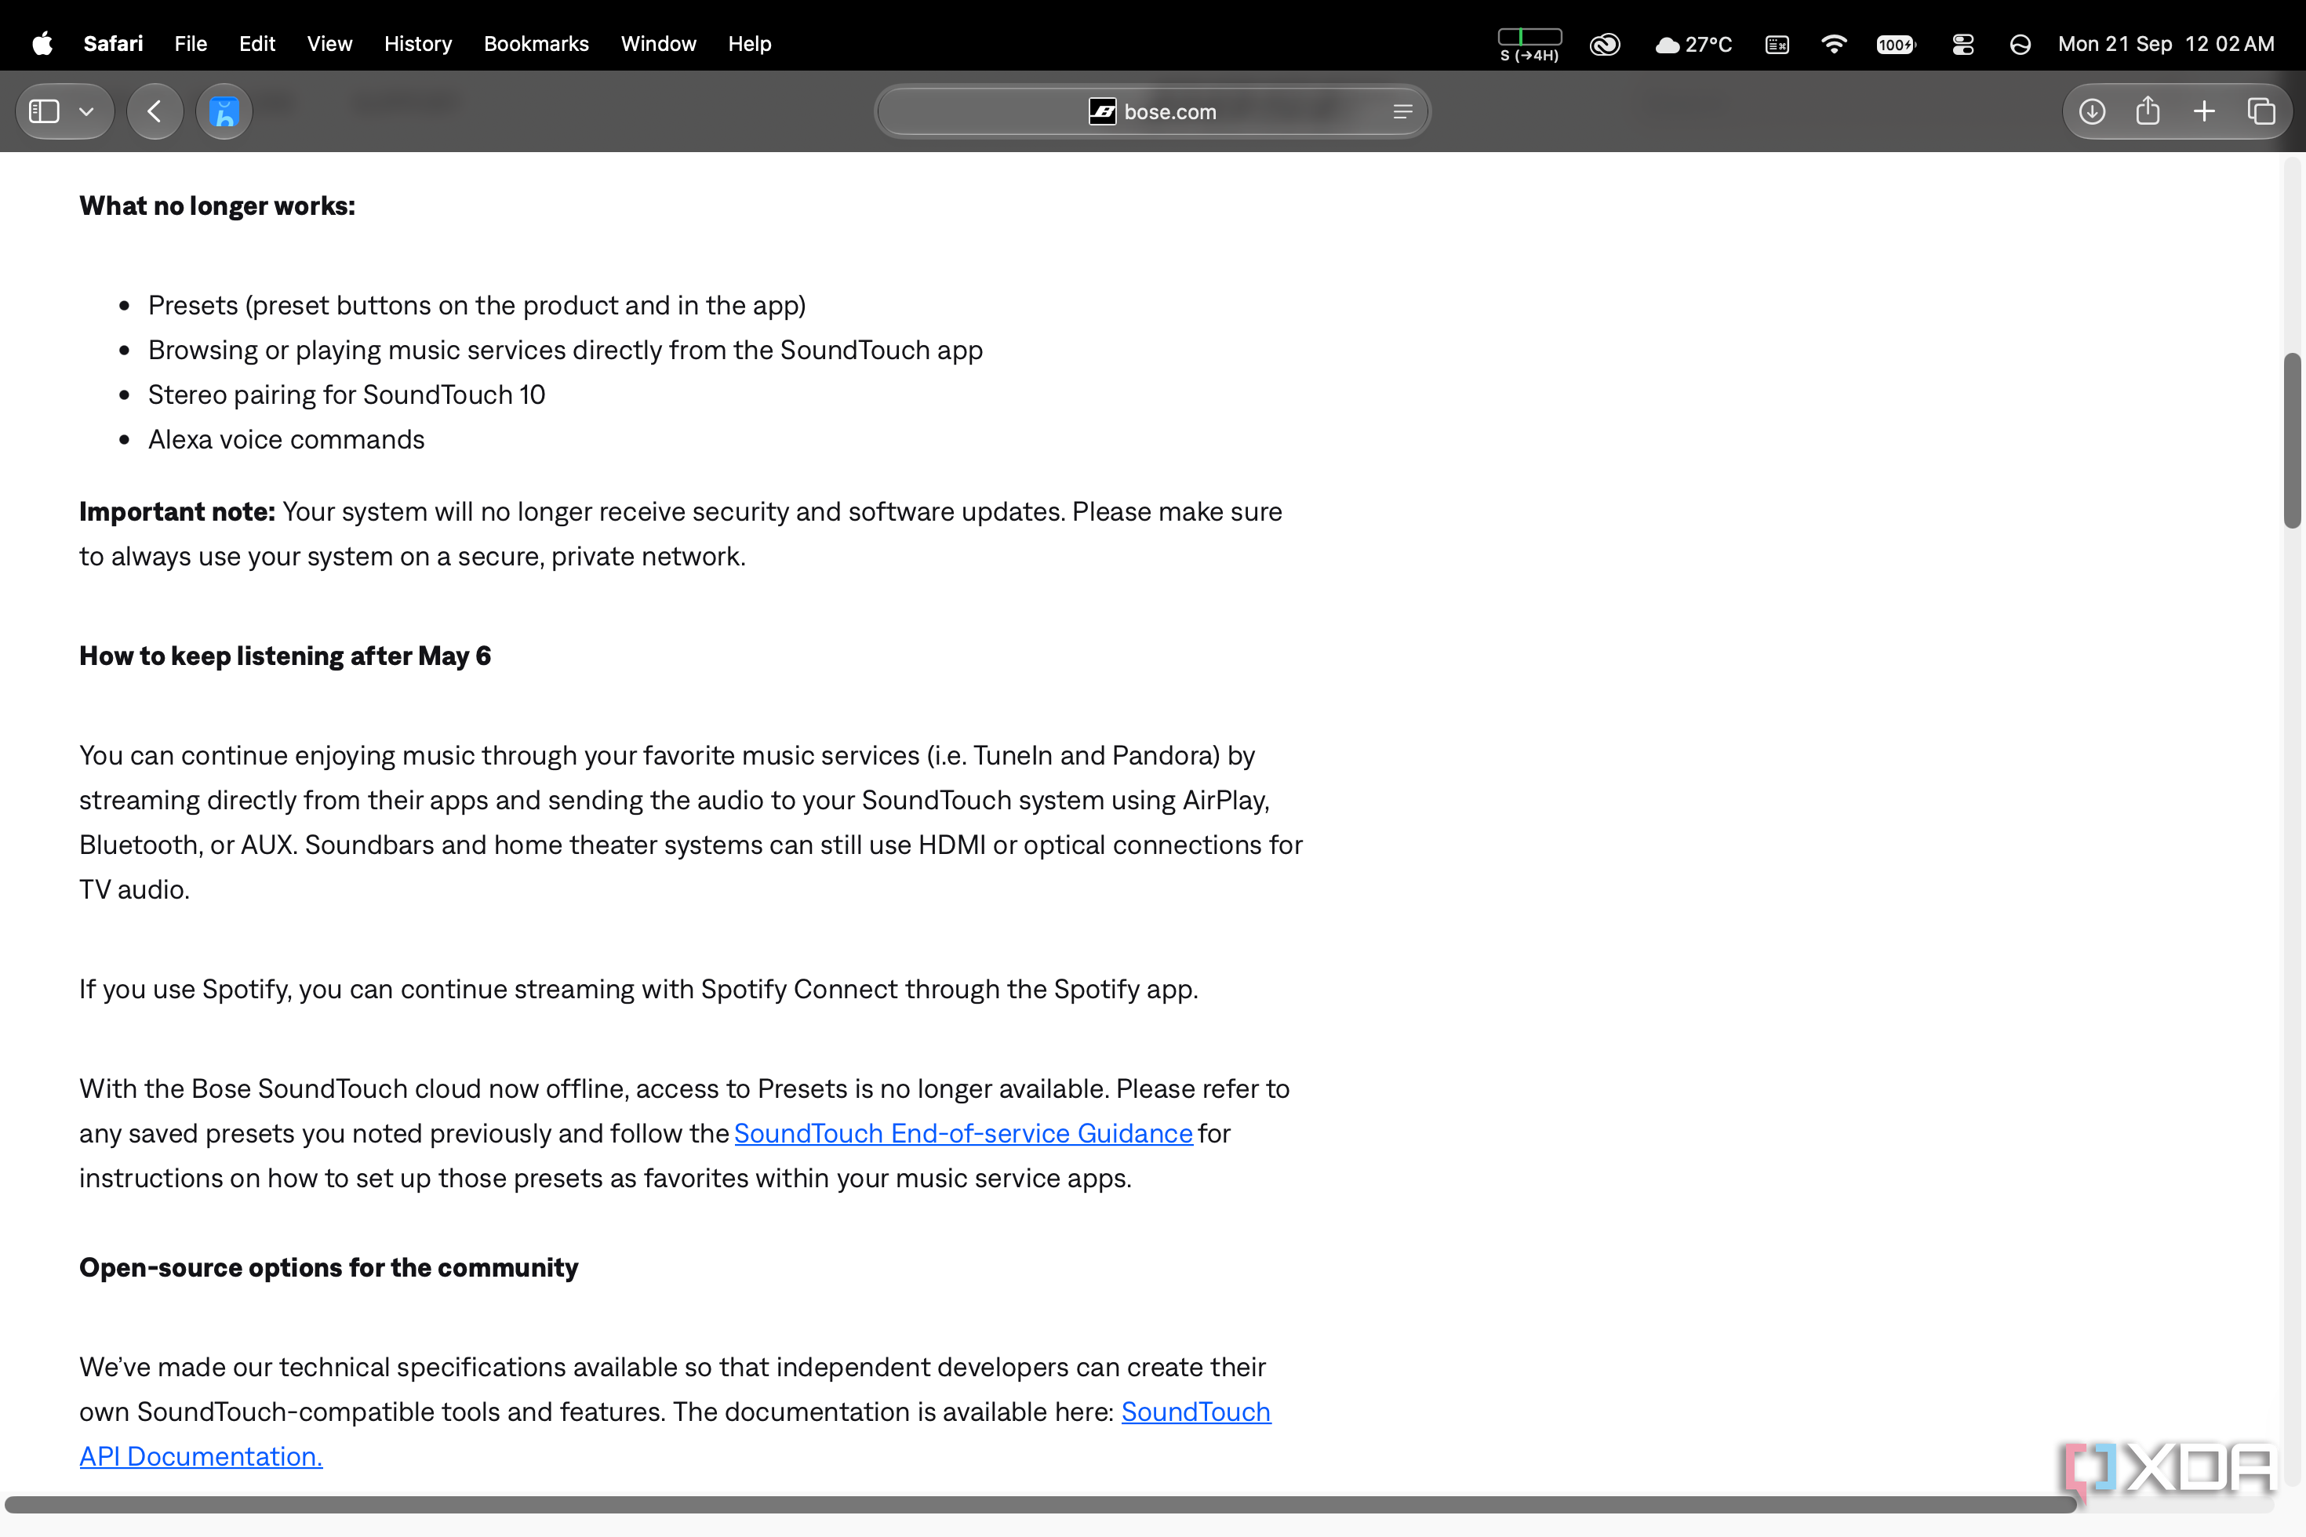Open the History menu
This screenshot has height=1537, width=2306.
pyautogui.click(x=417, y=44)
